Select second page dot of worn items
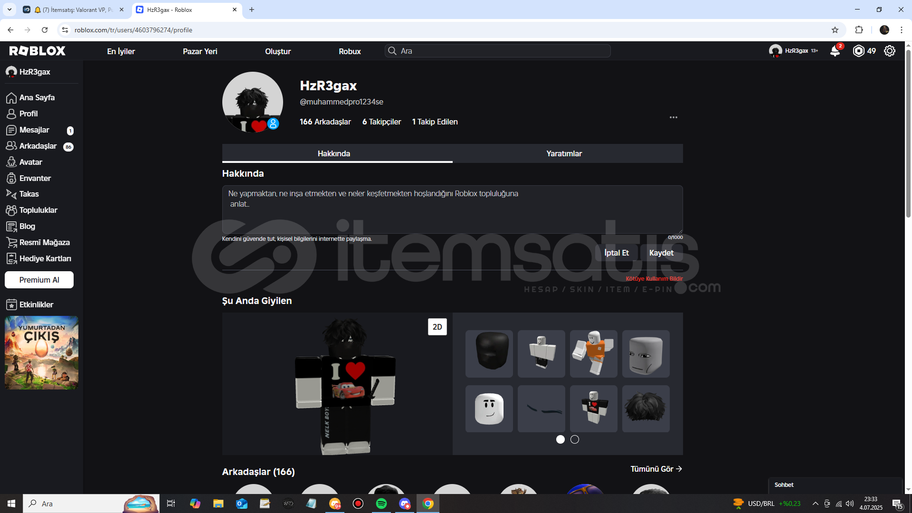 tap(575, 439)
